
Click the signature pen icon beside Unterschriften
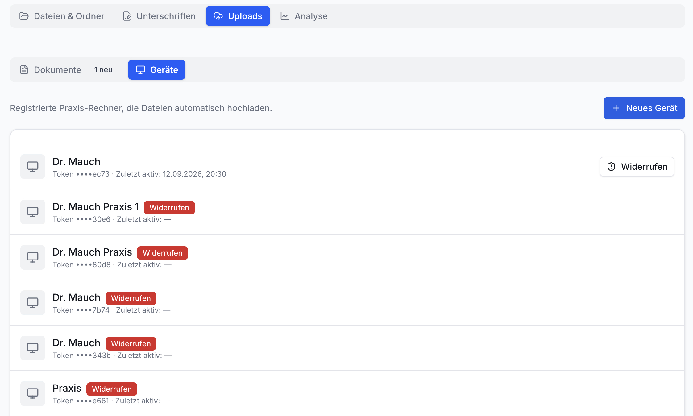(127, 16)
